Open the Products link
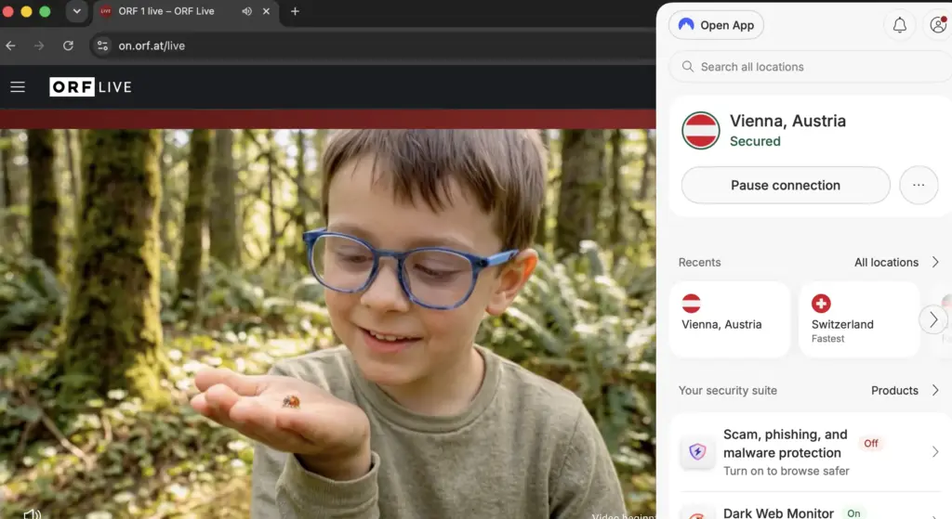The width and height of the screenshot is (952, 519). pyautogui.click(x=894, y=391)
